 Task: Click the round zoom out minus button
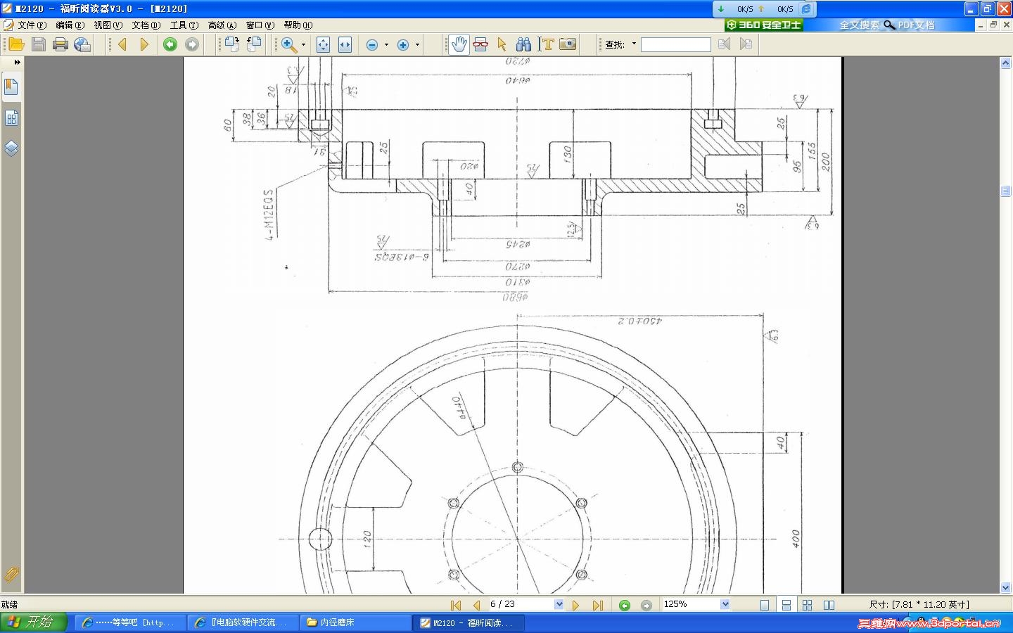(372, 45)
